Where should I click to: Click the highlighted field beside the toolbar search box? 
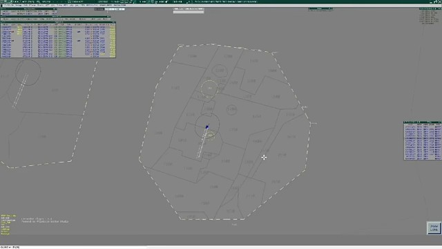115,9
